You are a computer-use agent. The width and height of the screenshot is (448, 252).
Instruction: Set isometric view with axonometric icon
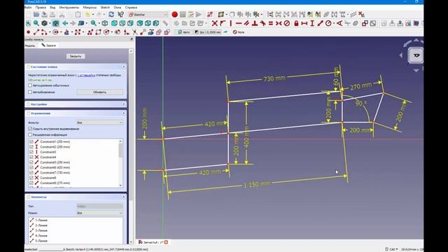click(105, 23)
